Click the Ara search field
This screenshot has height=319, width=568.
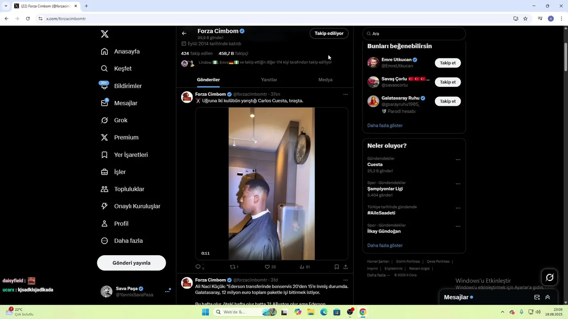[x=414, y=34]
